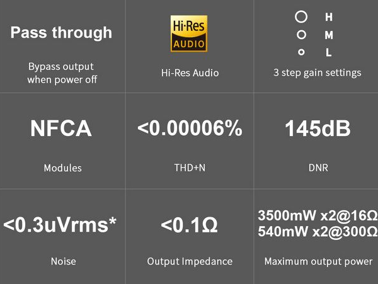Select the L low gain circle
The height and width of the screenshot is (284, 378).
(x=301, y=52)
